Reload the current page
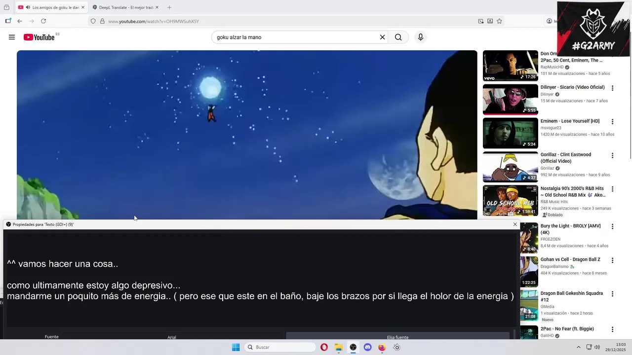Viewport: 632px width, 355px height. coord(43,21)
